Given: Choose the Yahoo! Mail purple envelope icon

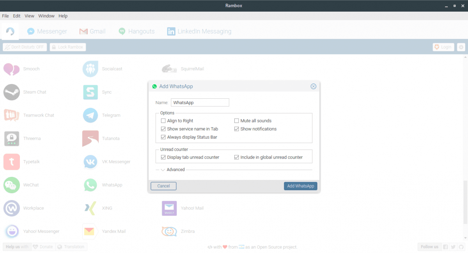Looking at the screenshot, I should pyautogui.click(x=169, y=208).
